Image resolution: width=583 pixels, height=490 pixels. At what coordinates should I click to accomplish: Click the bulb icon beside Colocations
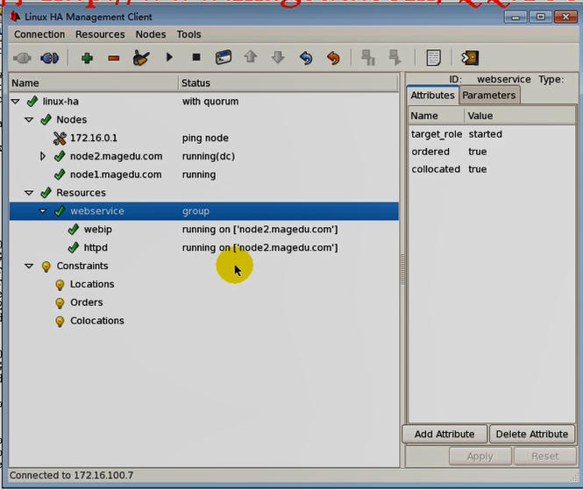(x=60, y=321)
